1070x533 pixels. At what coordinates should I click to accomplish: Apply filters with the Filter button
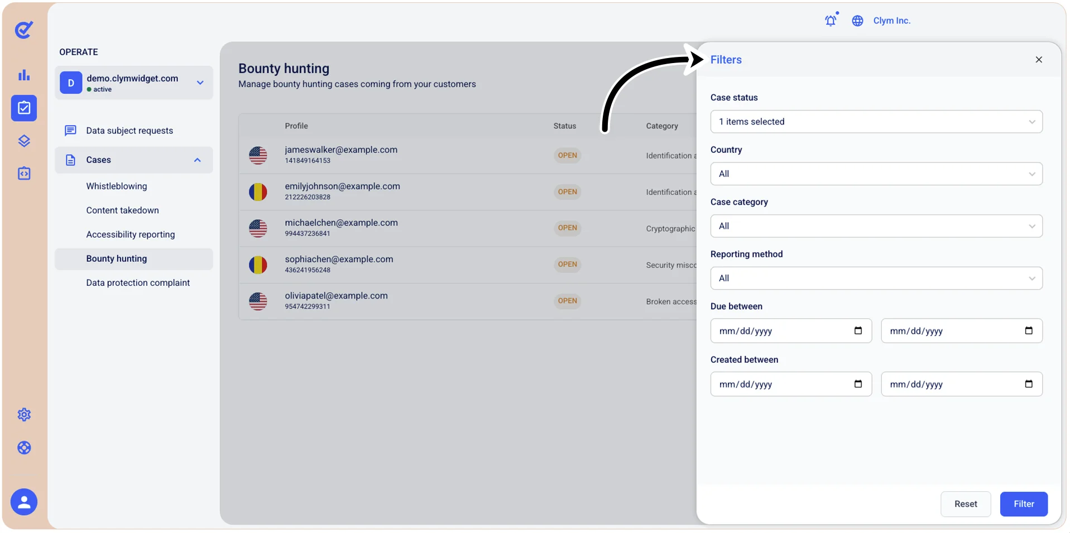tap(1024, 504)
